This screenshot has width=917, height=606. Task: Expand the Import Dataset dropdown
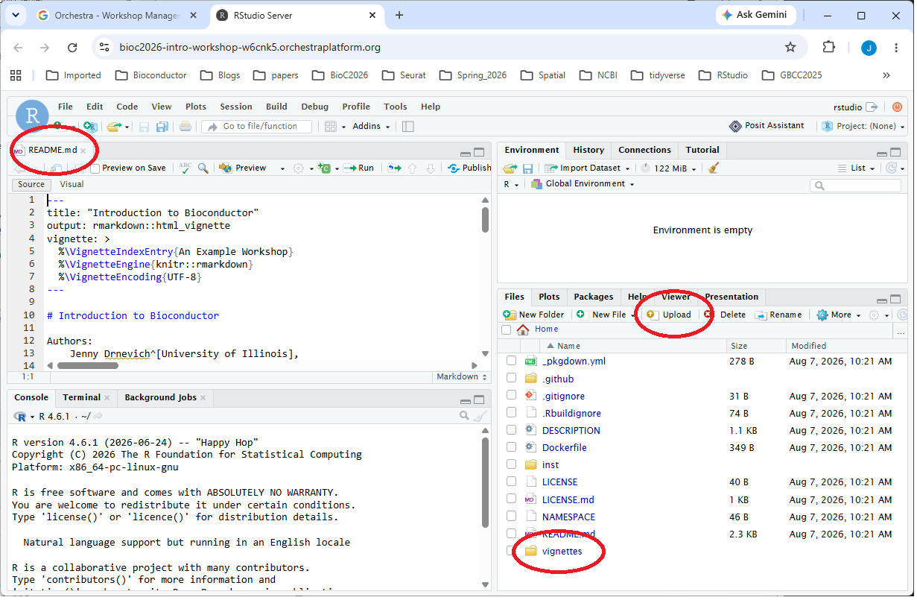coord(588,168)
